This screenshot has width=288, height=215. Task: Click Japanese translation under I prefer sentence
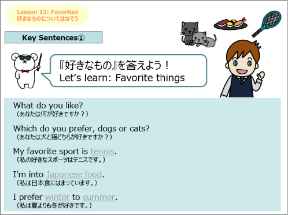pyautogui.click(x=54, y=206)
